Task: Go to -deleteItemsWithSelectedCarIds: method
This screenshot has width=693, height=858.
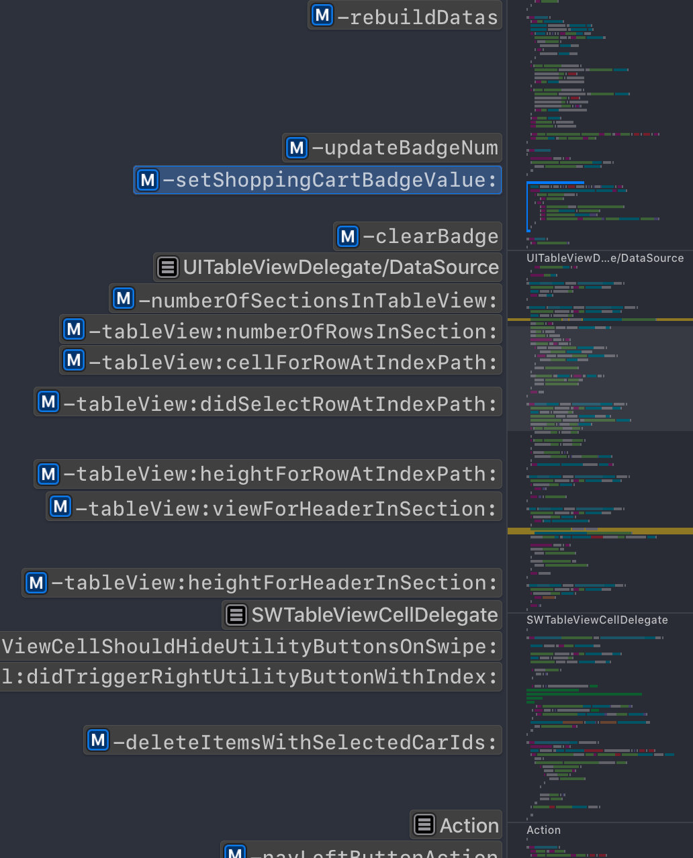Action: (293, 740)
